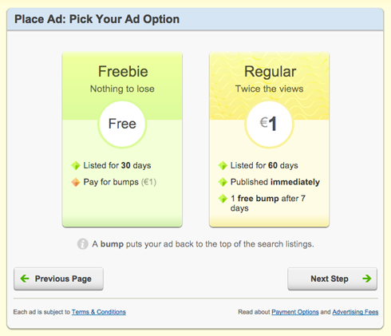Click the green left arrow on Previous Page
The width and height of the screenshot is (391, 336).
(x=25, y=279)
